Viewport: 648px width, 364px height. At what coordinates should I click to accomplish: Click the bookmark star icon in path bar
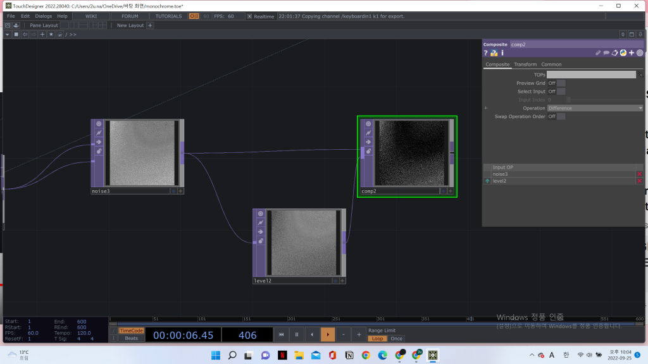[51, 34]
